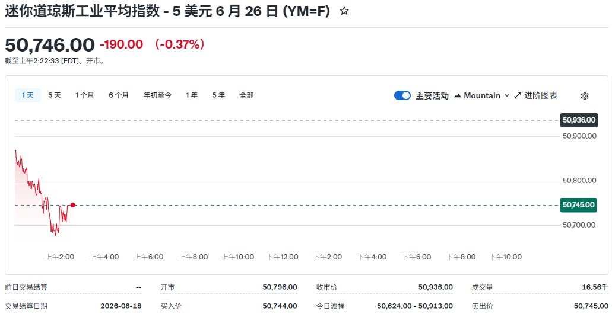Image resolution: width=612 pixels, height=314 pixels.
Task: Click the 今日波幅 range 50,624.00 - 50,913.00
Action: [x=415, y=306]
